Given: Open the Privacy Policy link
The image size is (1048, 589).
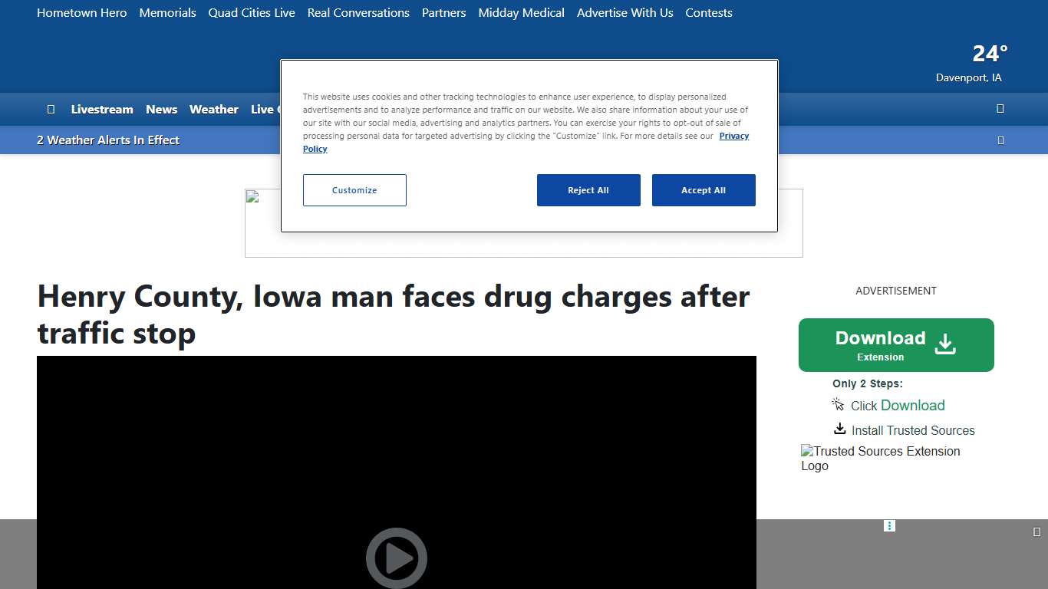Looking at the screenshot, I should 733,136.
